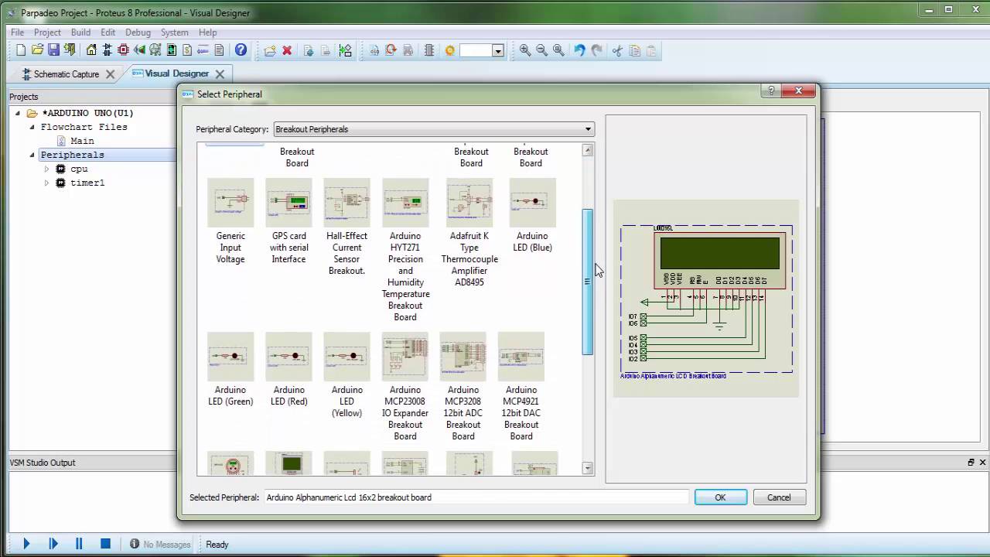Float the VSM Studio Output panel
The image size is (990, 557).
tap(971, 463)
